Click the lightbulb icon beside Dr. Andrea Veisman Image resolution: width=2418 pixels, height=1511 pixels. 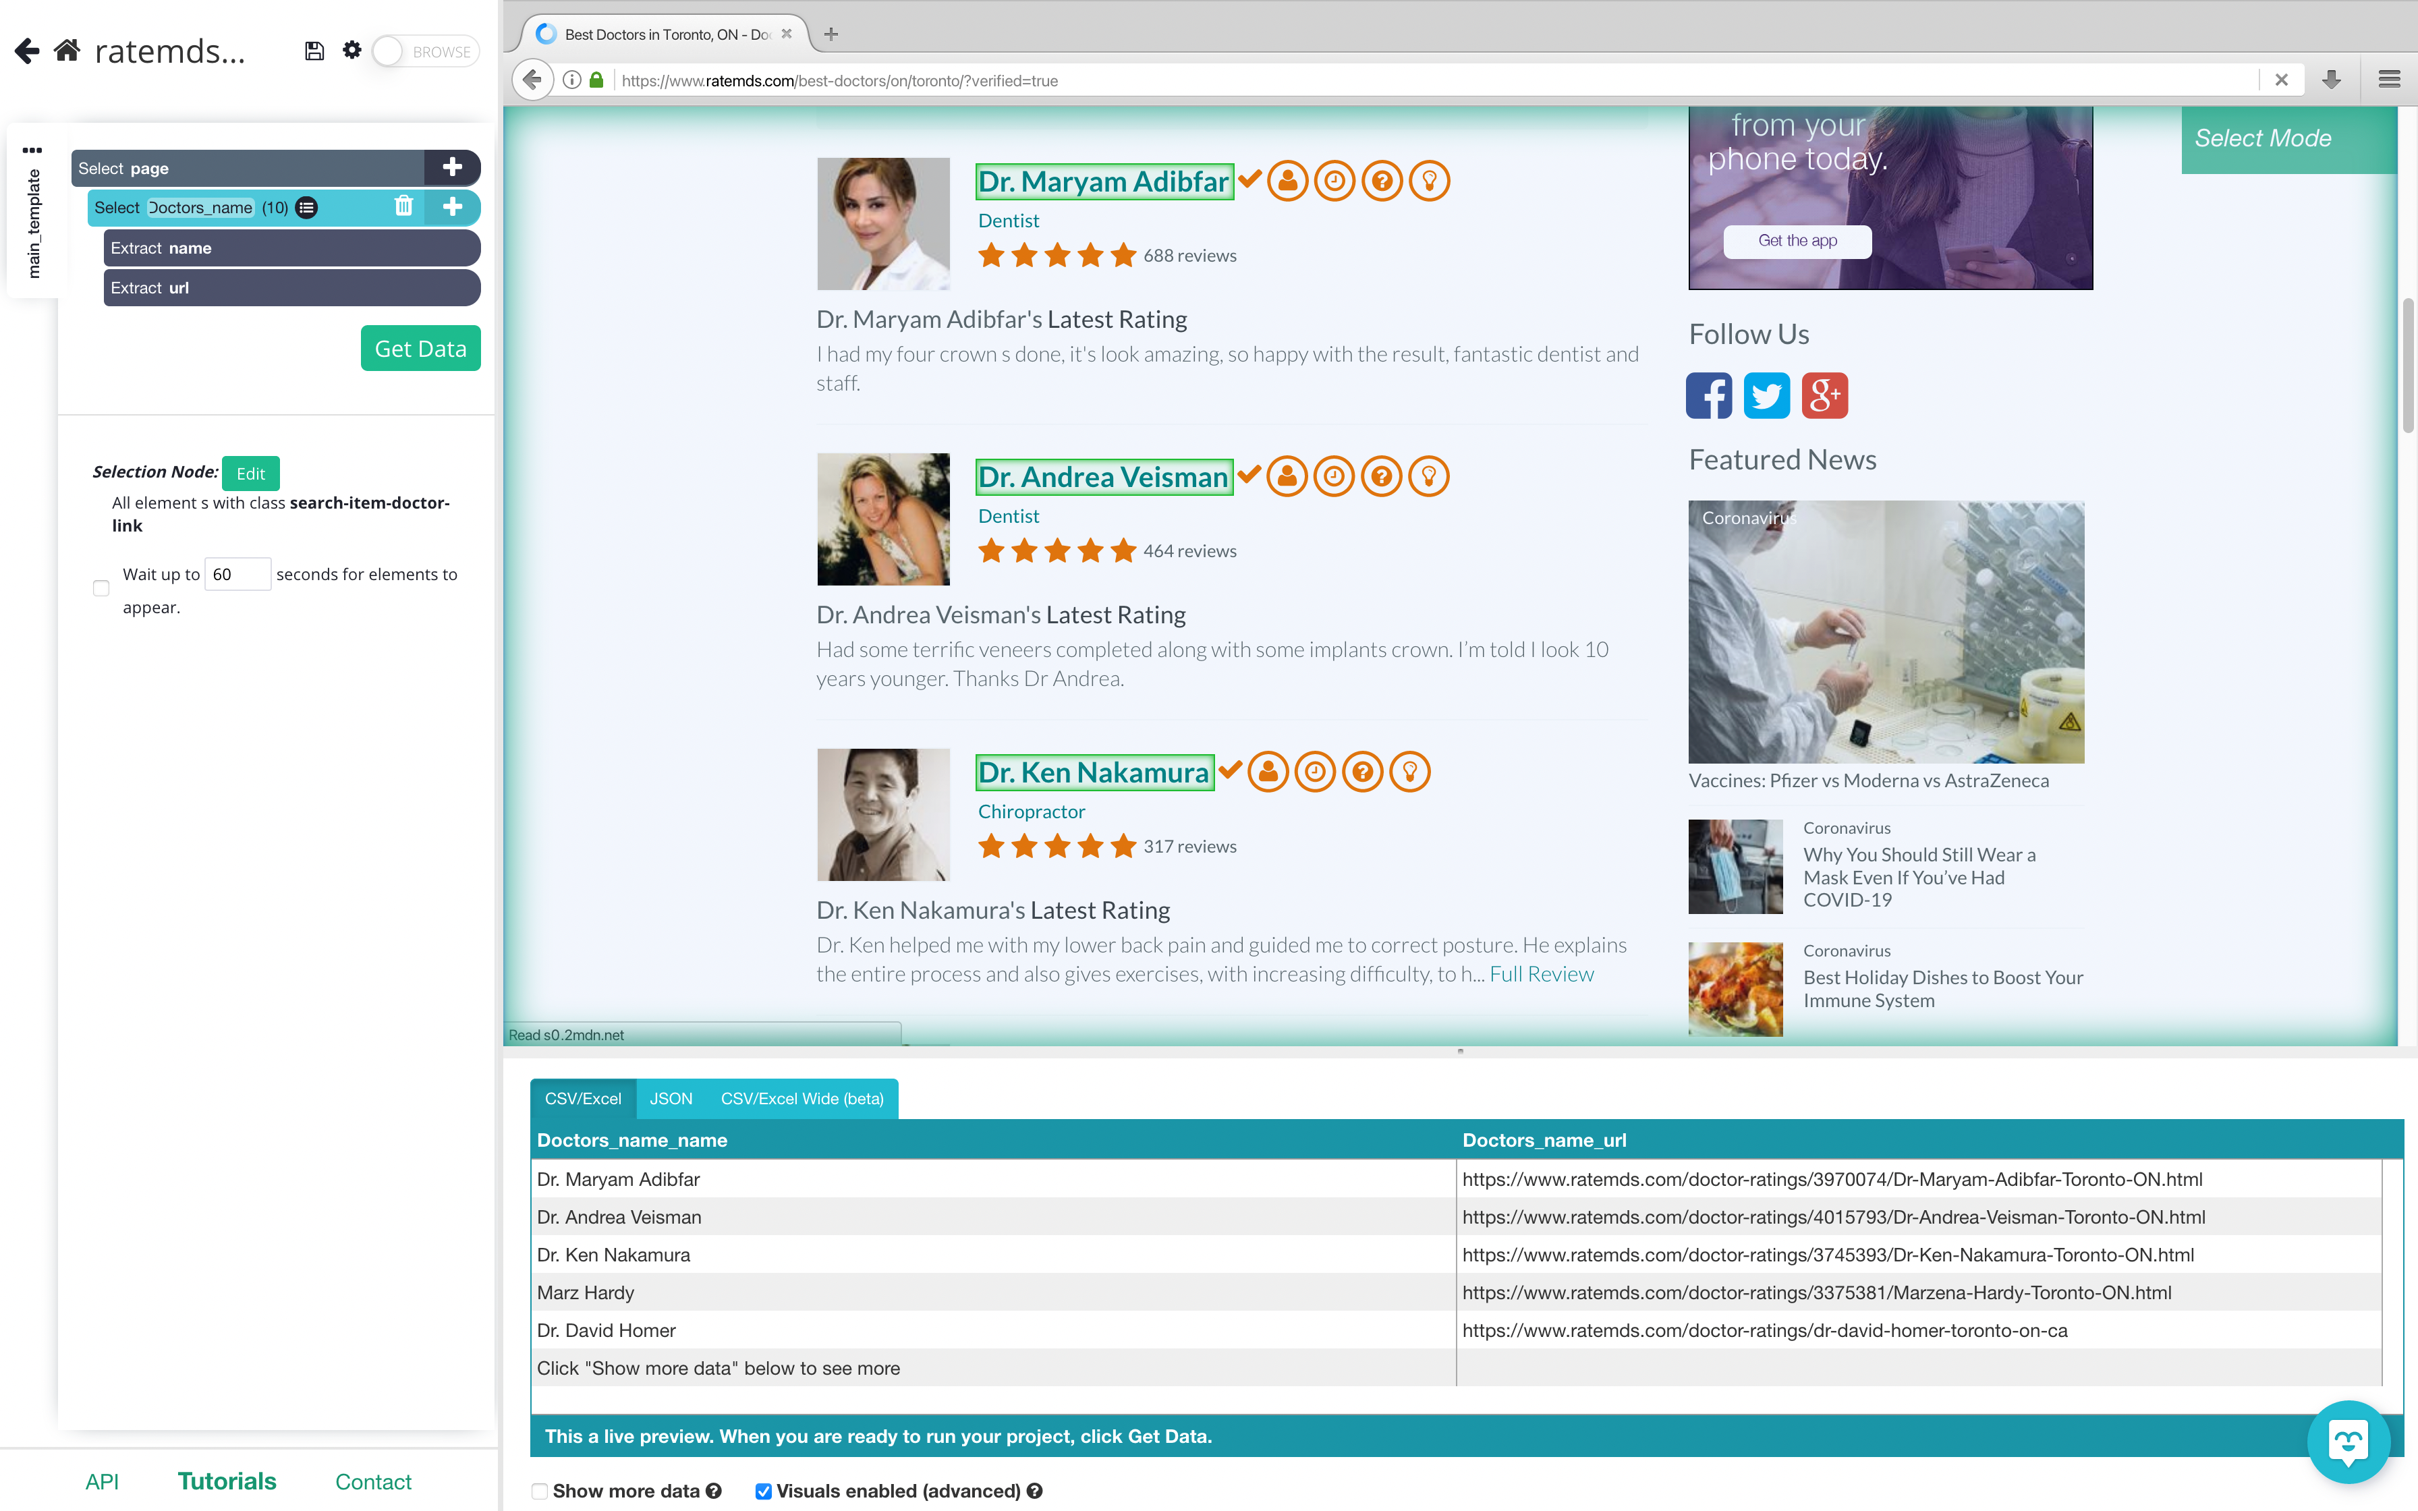click(1429, 477)
